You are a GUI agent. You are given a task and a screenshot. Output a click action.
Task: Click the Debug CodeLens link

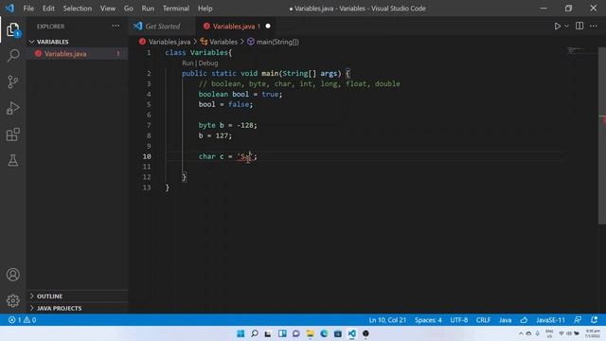(208, 63)
